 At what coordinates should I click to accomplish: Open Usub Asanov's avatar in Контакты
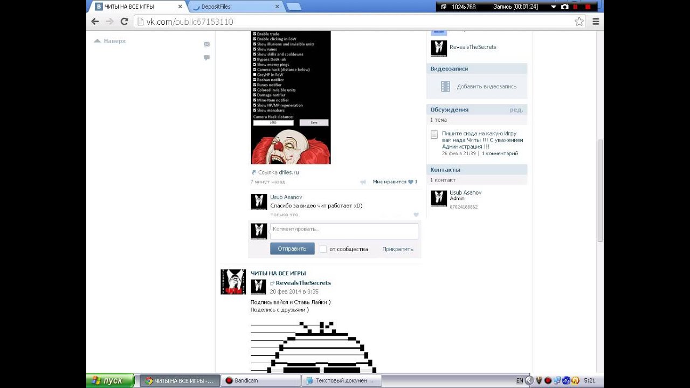(x=439, y=198)
